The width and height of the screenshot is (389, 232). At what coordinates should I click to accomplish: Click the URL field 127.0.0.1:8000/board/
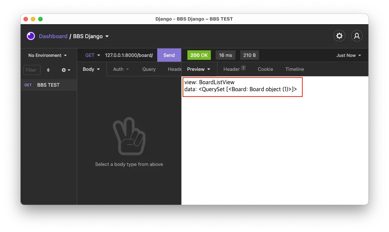coord(129,55)
